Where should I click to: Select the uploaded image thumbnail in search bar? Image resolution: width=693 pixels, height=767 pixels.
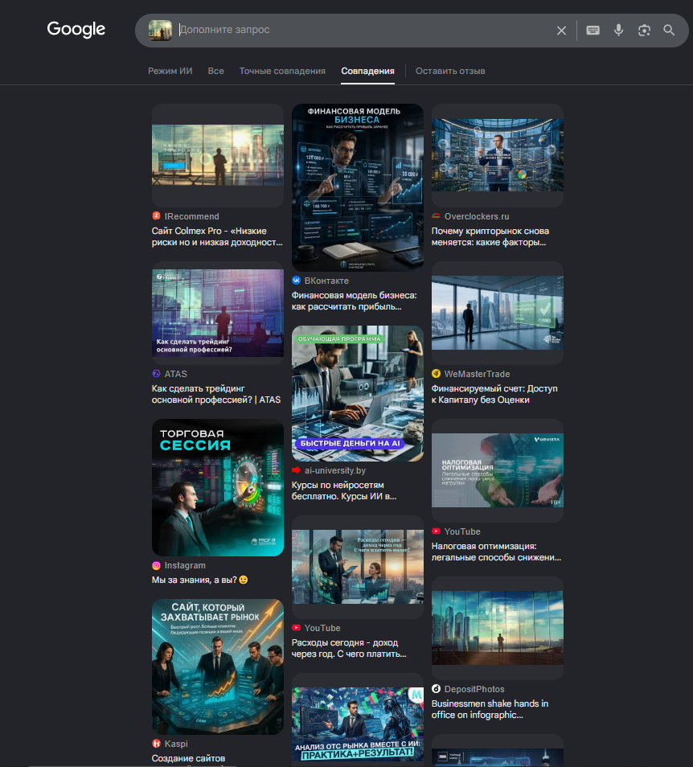tap(160, 31)
